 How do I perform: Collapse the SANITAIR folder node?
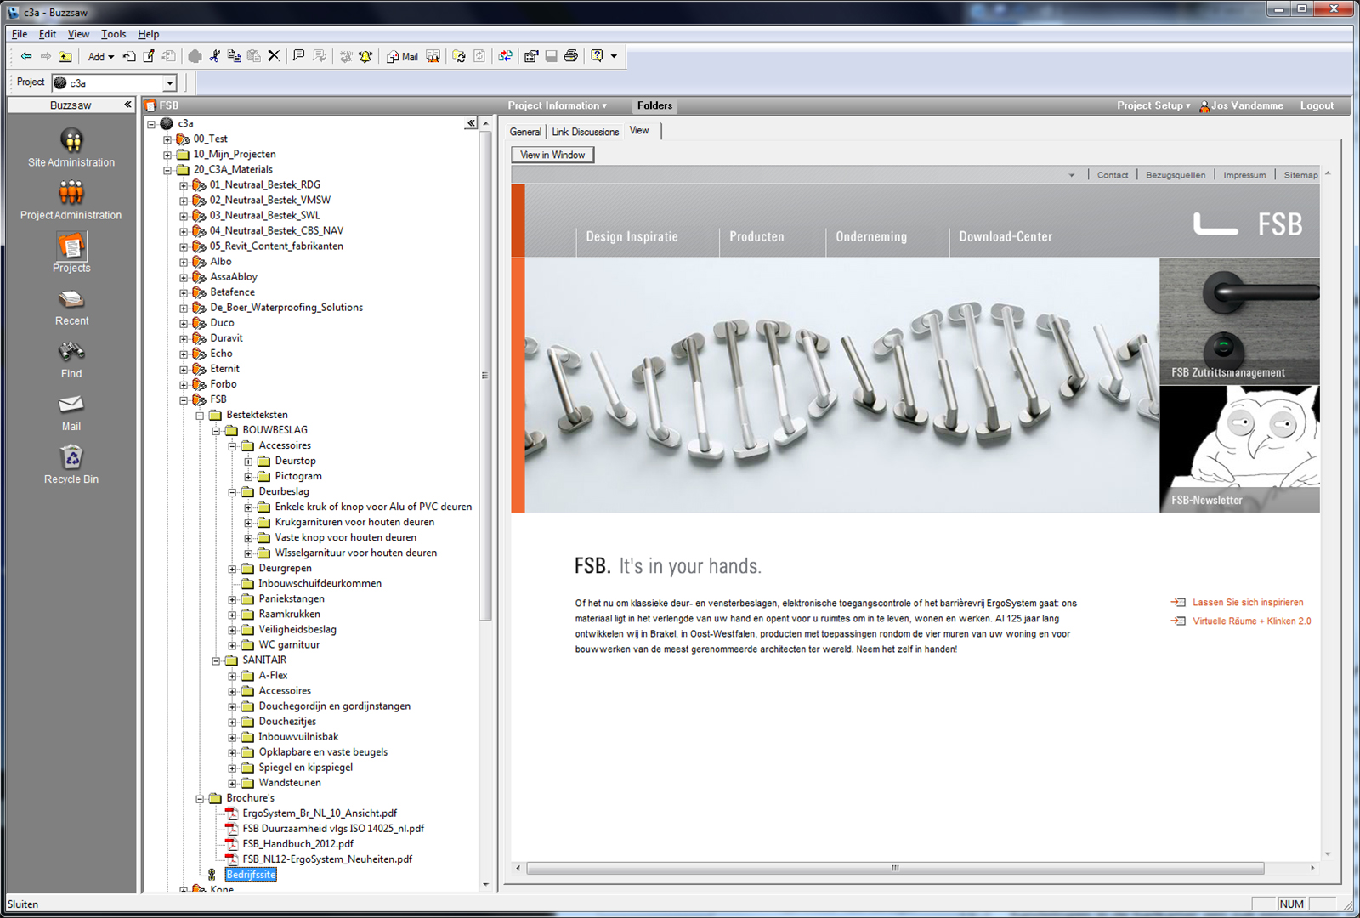pos(216,660)
